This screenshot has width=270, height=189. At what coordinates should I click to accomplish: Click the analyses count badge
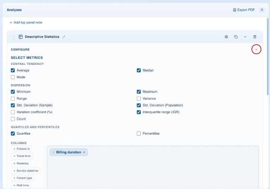pyautogui.click(x=262, y=10)
